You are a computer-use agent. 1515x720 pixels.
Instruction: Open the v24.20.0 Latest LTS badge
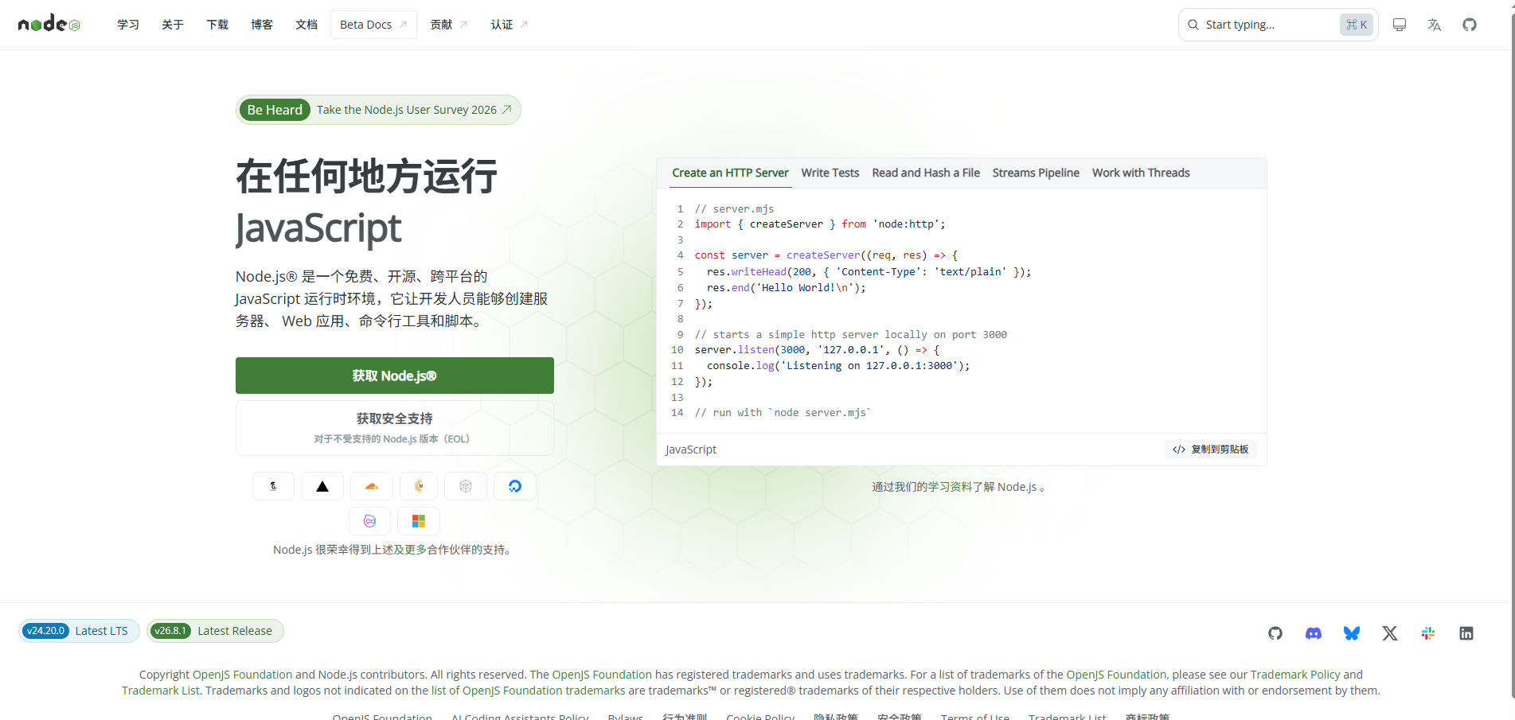point(80,631)
